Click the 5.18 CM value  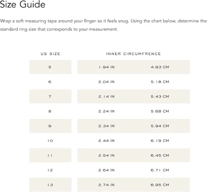coord(160,82)
